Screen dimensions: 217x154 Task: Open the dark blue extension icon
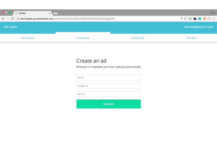click(x=195, y=19)
